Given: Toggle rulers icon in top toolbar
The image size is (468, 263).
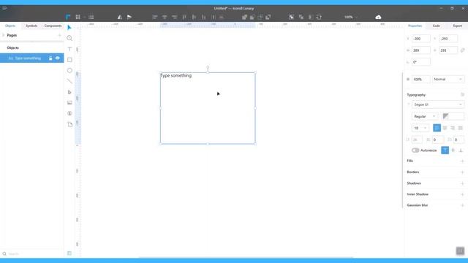Looking at the screenshot, I should coord(68,17).
